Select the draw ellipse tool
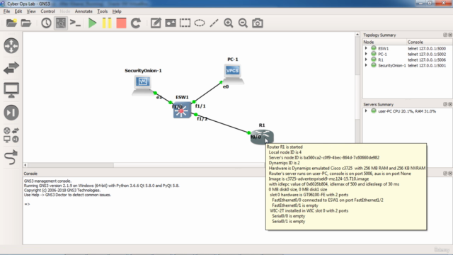453x255 pixels. click(200, 23)
